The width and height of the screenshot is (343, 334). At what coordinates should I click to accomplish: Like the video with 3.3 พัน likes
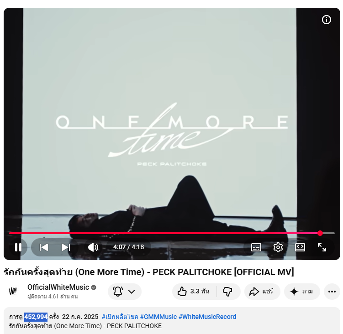click(x=194, y=292)
